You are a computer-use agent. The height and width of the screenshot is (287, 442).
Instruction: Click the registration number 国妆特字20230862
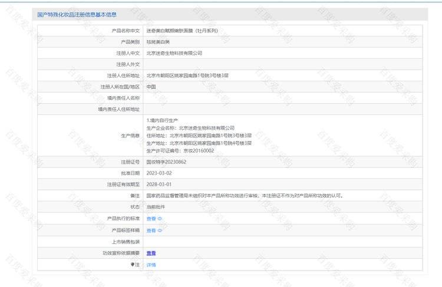coord(166,161)
